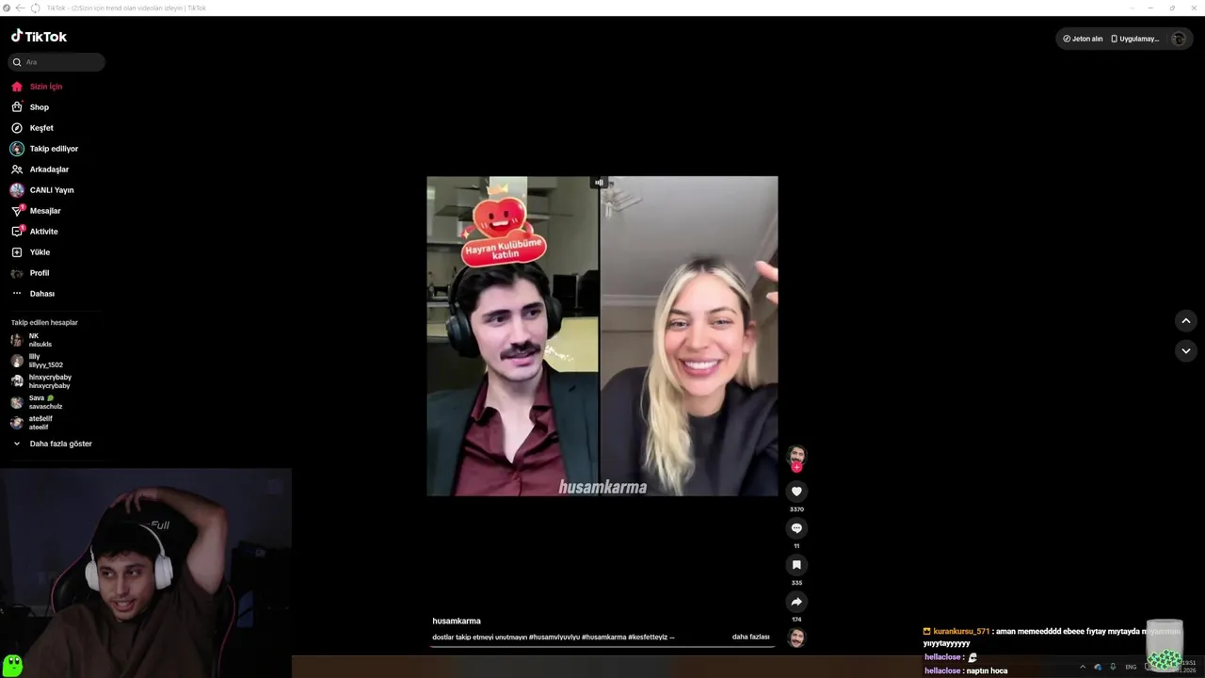Click 'naptın hoca' chat message

[x=986, y=671]
